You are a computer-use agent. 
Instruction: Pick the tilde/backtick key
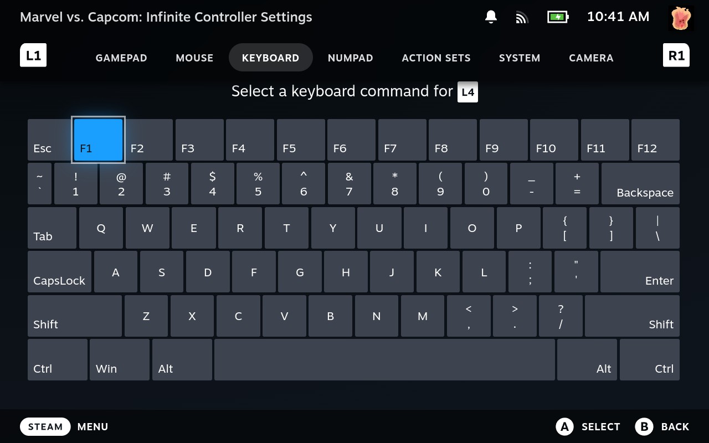(x=40, y=184)
